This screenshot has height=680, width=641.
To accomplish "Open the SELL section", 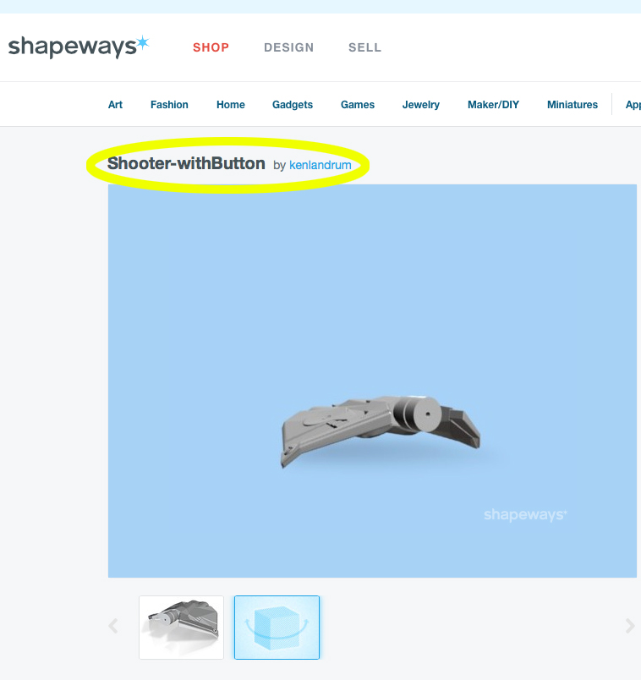I will point(364,47).
